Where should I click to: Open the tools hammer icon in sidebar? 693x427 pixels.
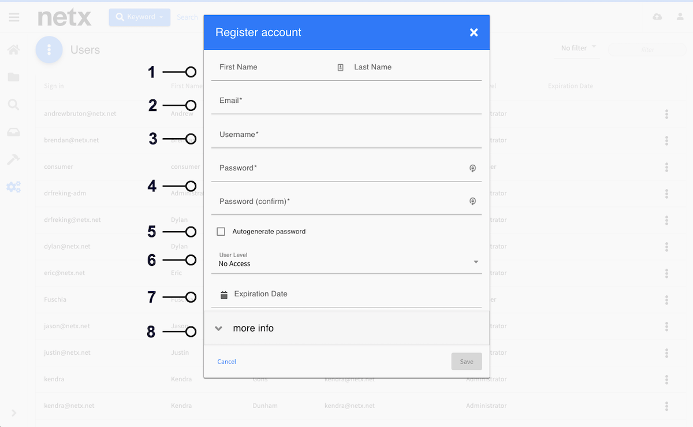pos(13,159)
